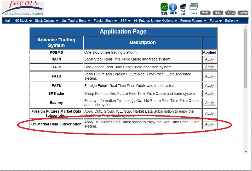Screen dimensions: 252x171
Task: Click the INFO icon
Action: pos(173,9)
